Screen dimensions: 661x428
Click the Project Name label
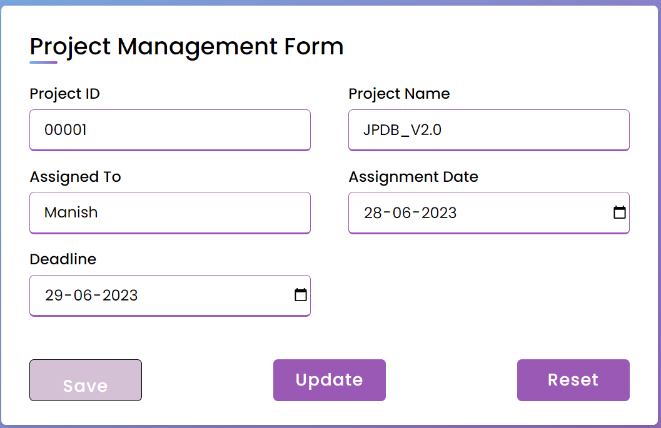399,94
